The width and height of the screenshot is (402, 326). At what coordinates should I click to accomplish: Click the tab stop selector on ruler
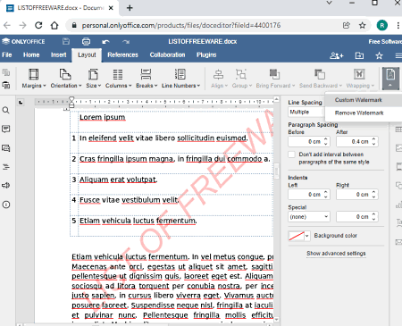(x=21, y=103)
